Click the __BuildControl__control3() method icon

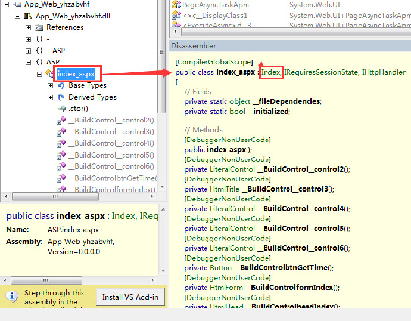point(61,132)
